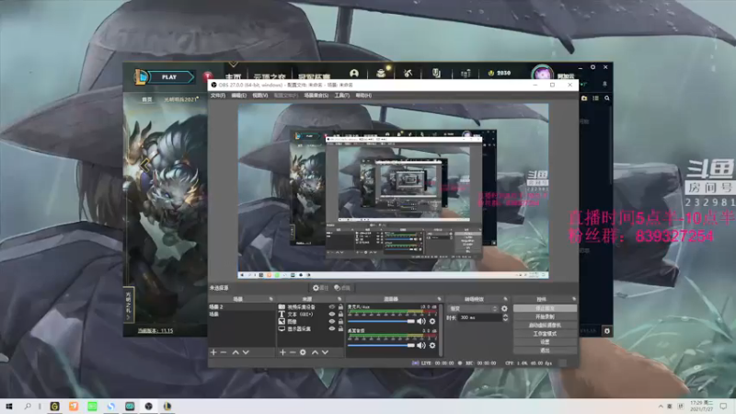Open the crafting hammer icon in League client
Image resolution: width=736 pixels, height=414 pixels.
pyautogui.click(x=408, y=73)
